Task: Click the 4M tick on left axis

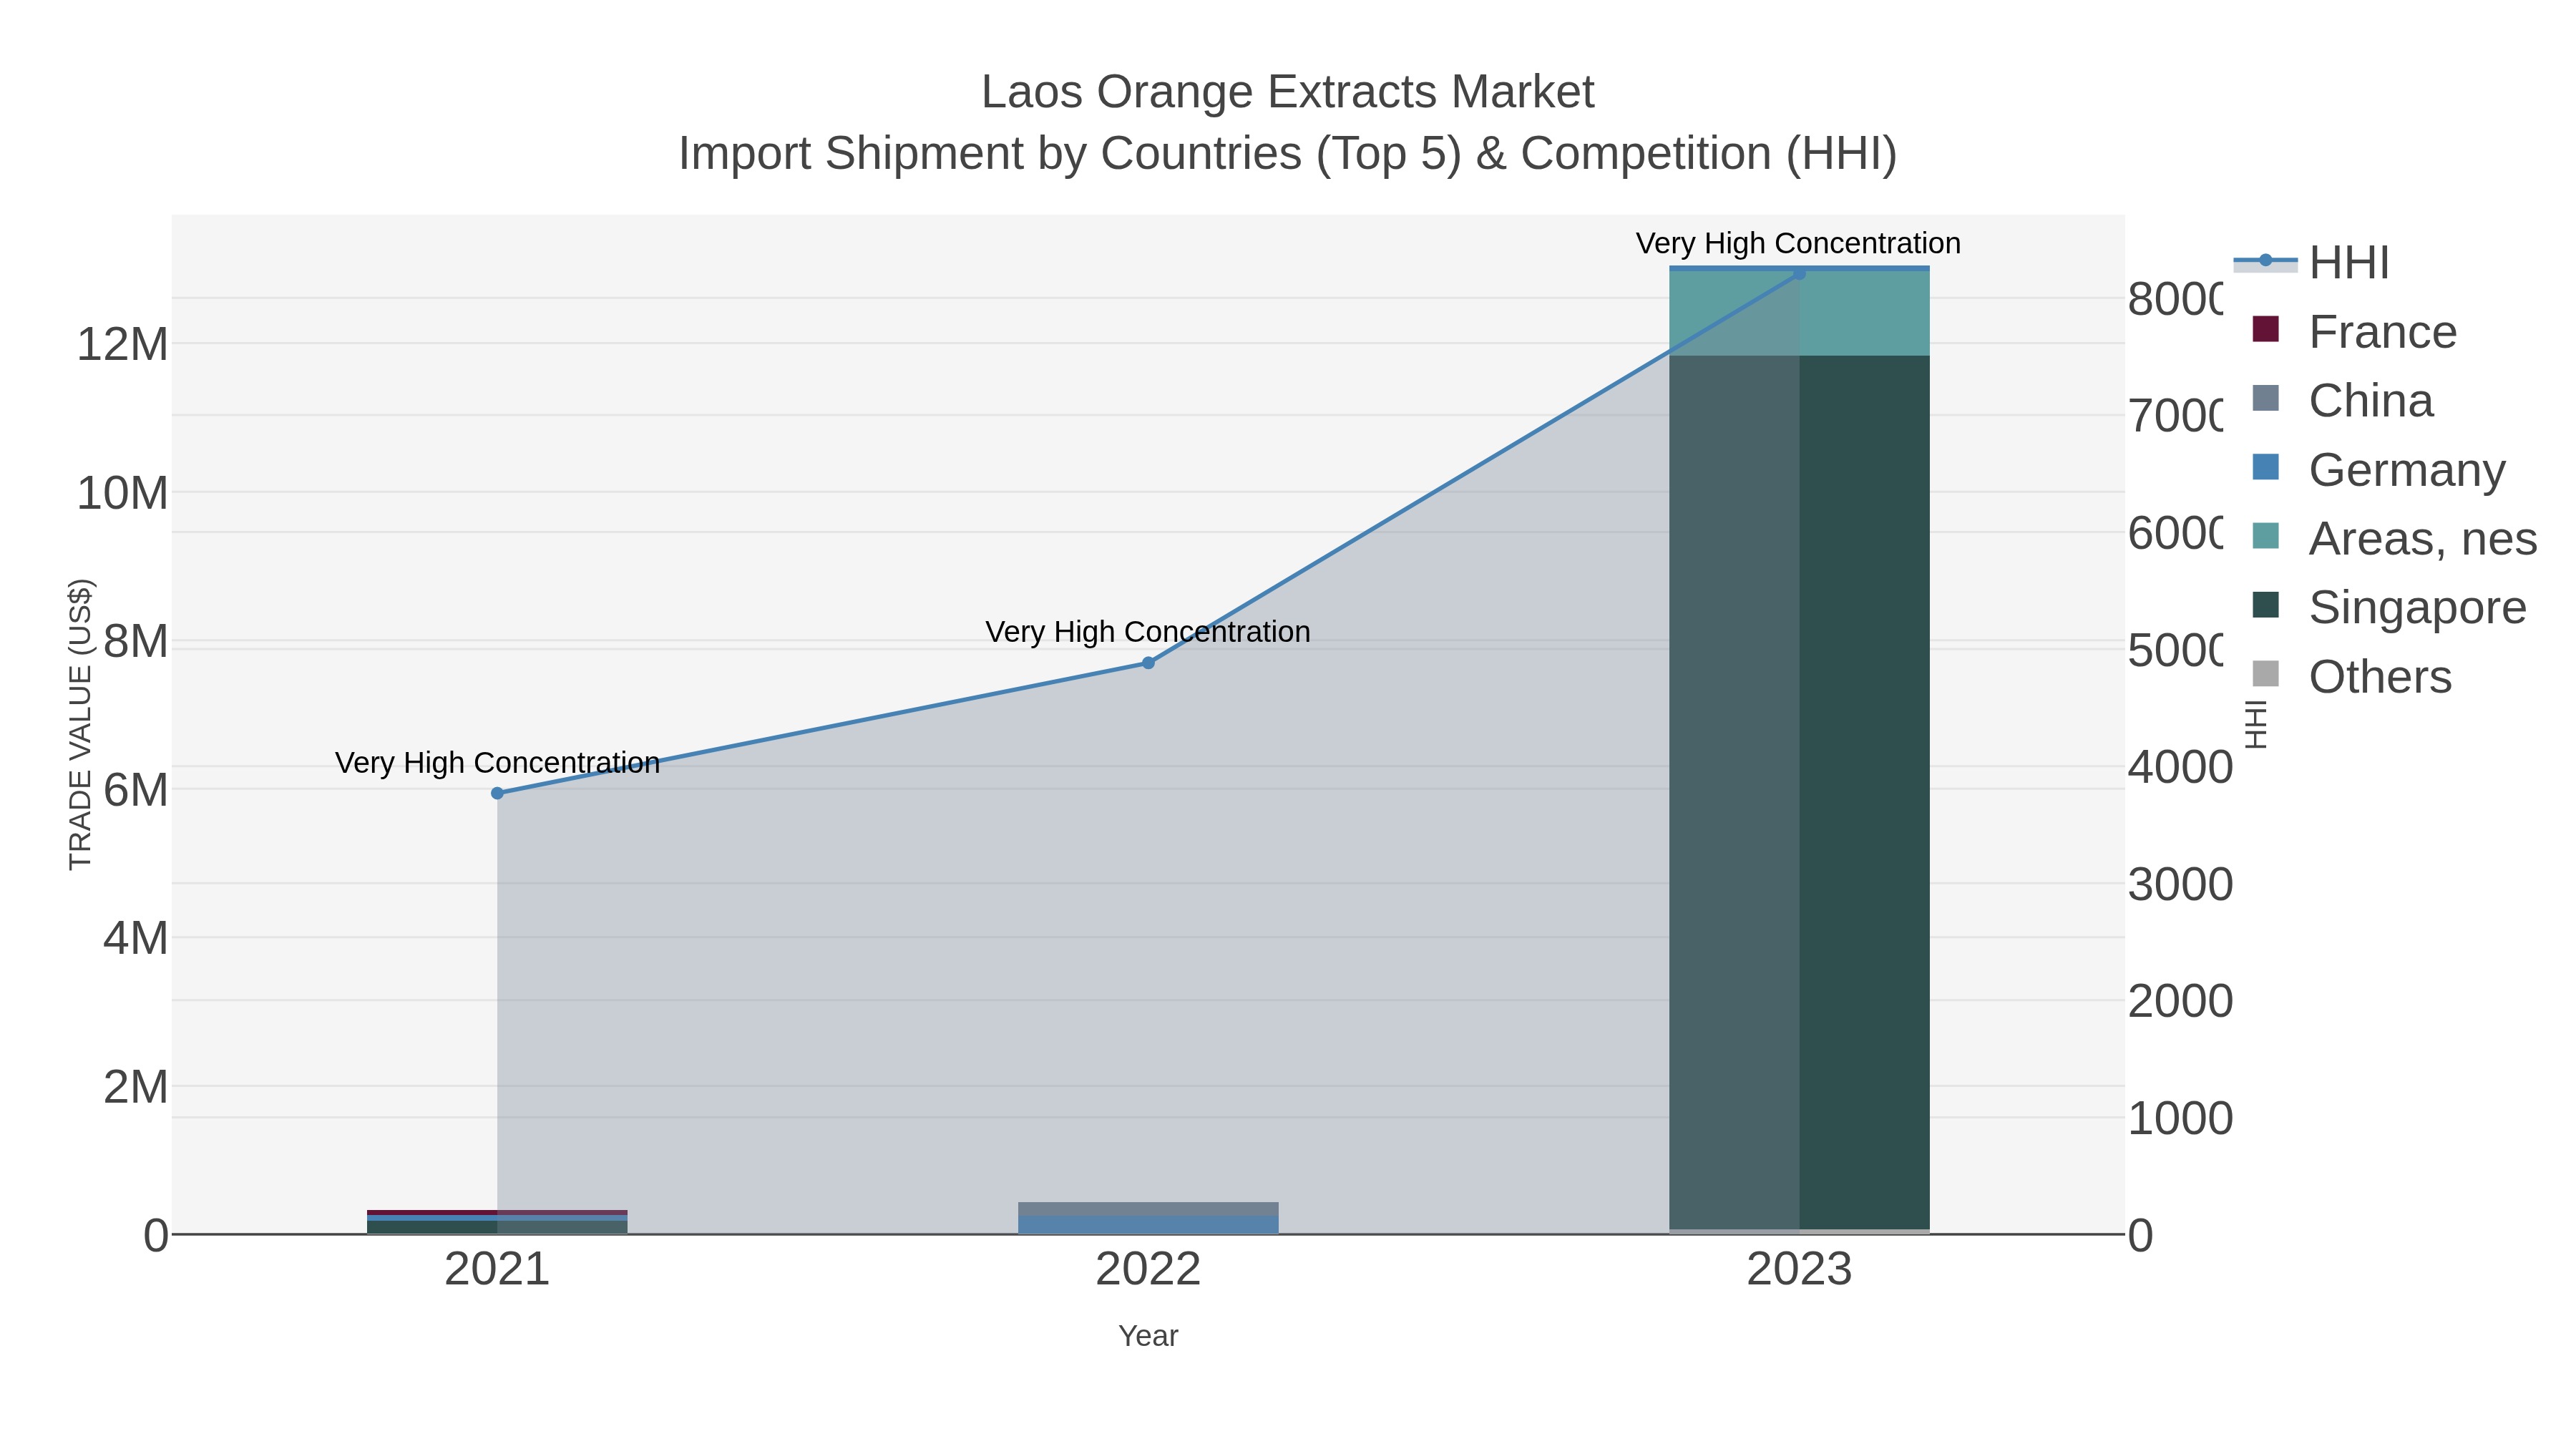Action: [x=135, y=938]
